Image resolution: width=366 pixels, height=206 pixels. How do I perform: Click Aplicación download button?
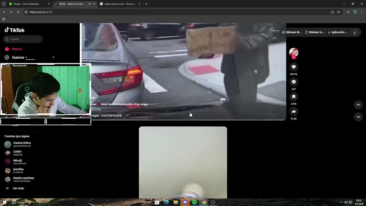[338, 32]
